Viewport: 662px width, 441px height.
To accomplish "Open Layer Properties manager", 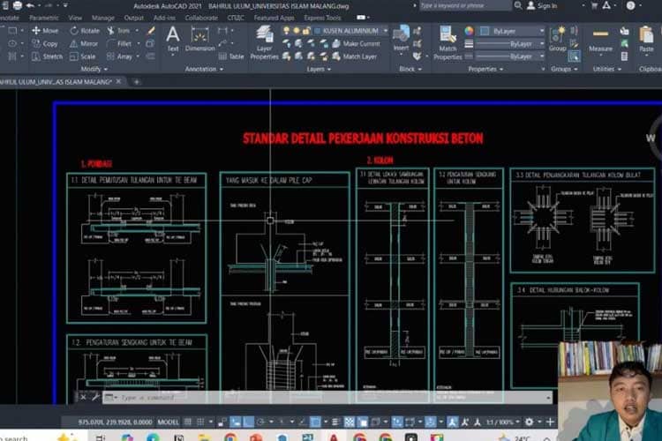I will [264, 42].
